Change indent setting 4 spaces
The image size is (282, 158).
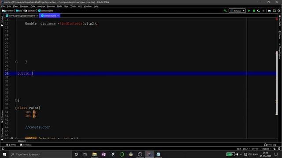point(266,149)
